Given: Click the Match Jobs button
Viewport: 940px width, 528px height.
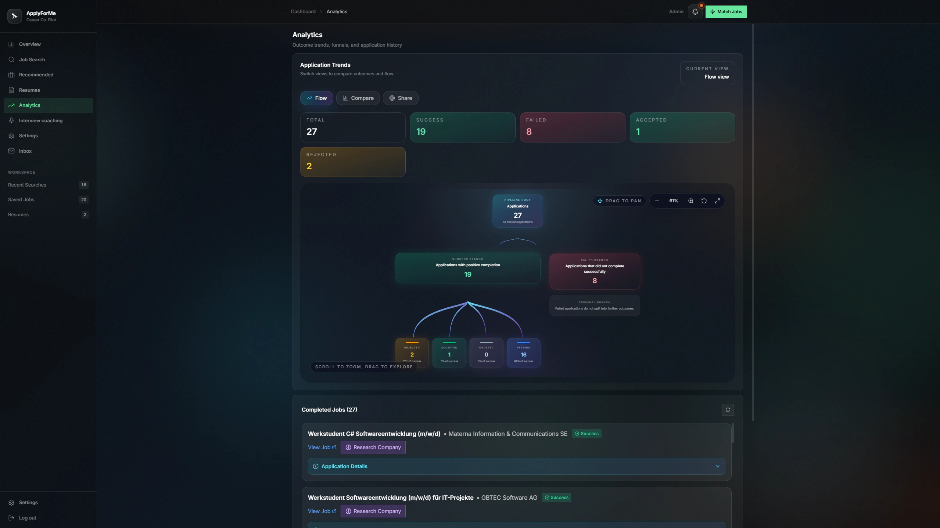Looking at the screenshot, I should click(x=726, y=12).
